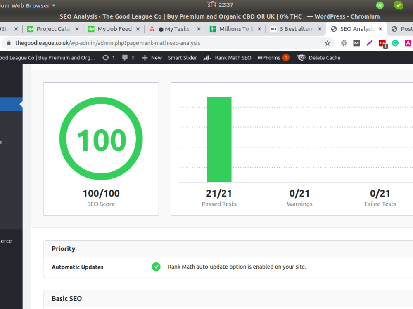Open the red password manager extension icon
Viewport: 413px width, 309px height.
383,44
